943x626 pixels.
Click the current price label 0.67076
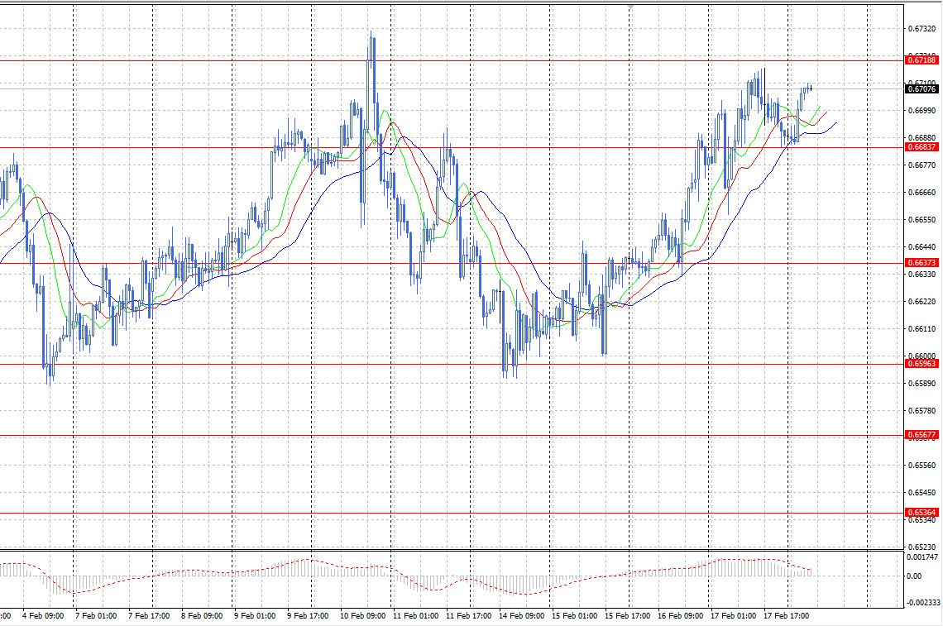click(x=921, y=89)
